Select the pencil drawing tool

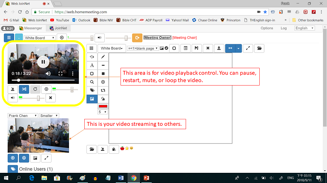point(103,57)
